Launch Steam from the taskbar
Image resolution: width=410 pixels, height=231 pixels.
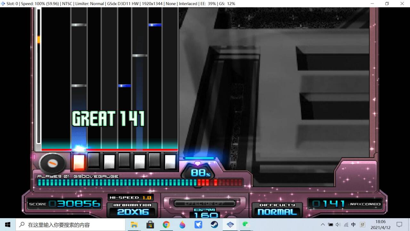(x=214, y=225)
